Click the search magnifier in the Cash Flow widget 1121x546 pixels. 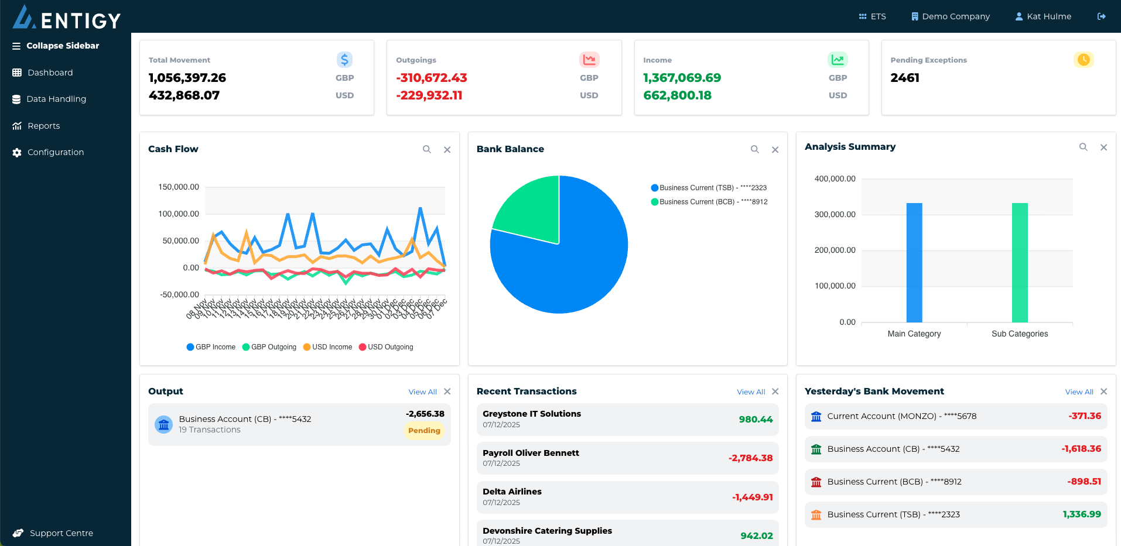coord(427,149)
